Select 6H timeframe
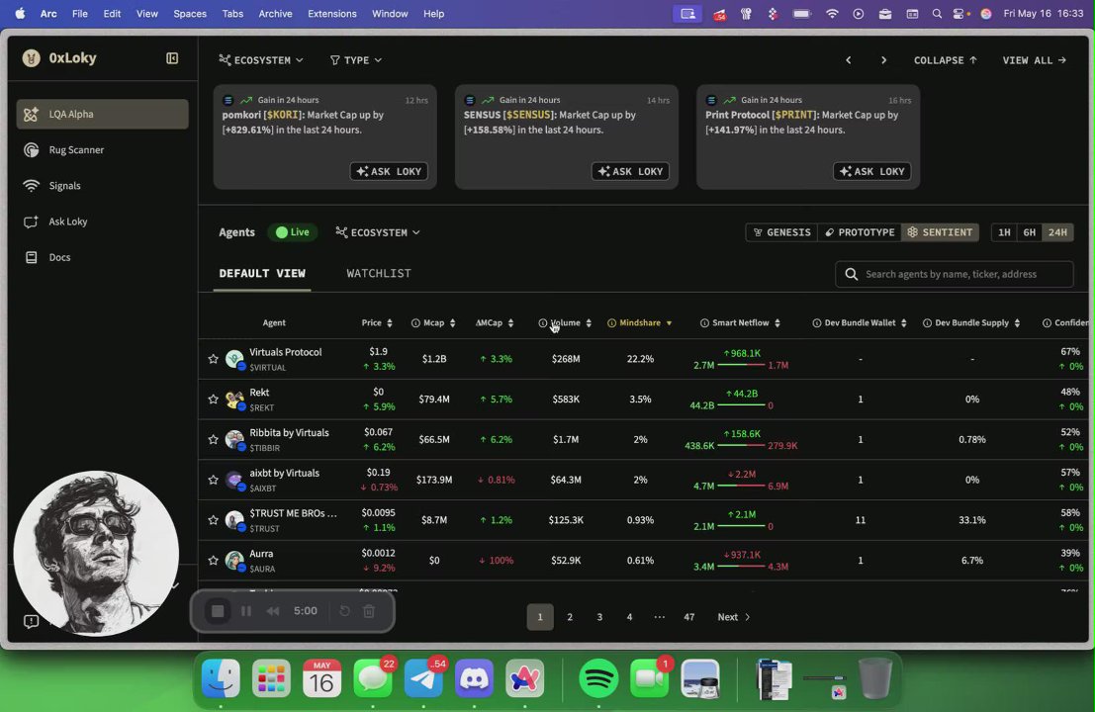The width and height of the screenshot is (1095, 712). click(1030, 232)
